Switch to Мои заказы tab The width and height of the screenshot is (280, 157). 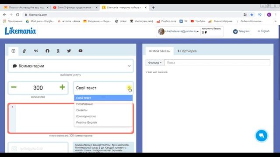[x=159, y=51]
